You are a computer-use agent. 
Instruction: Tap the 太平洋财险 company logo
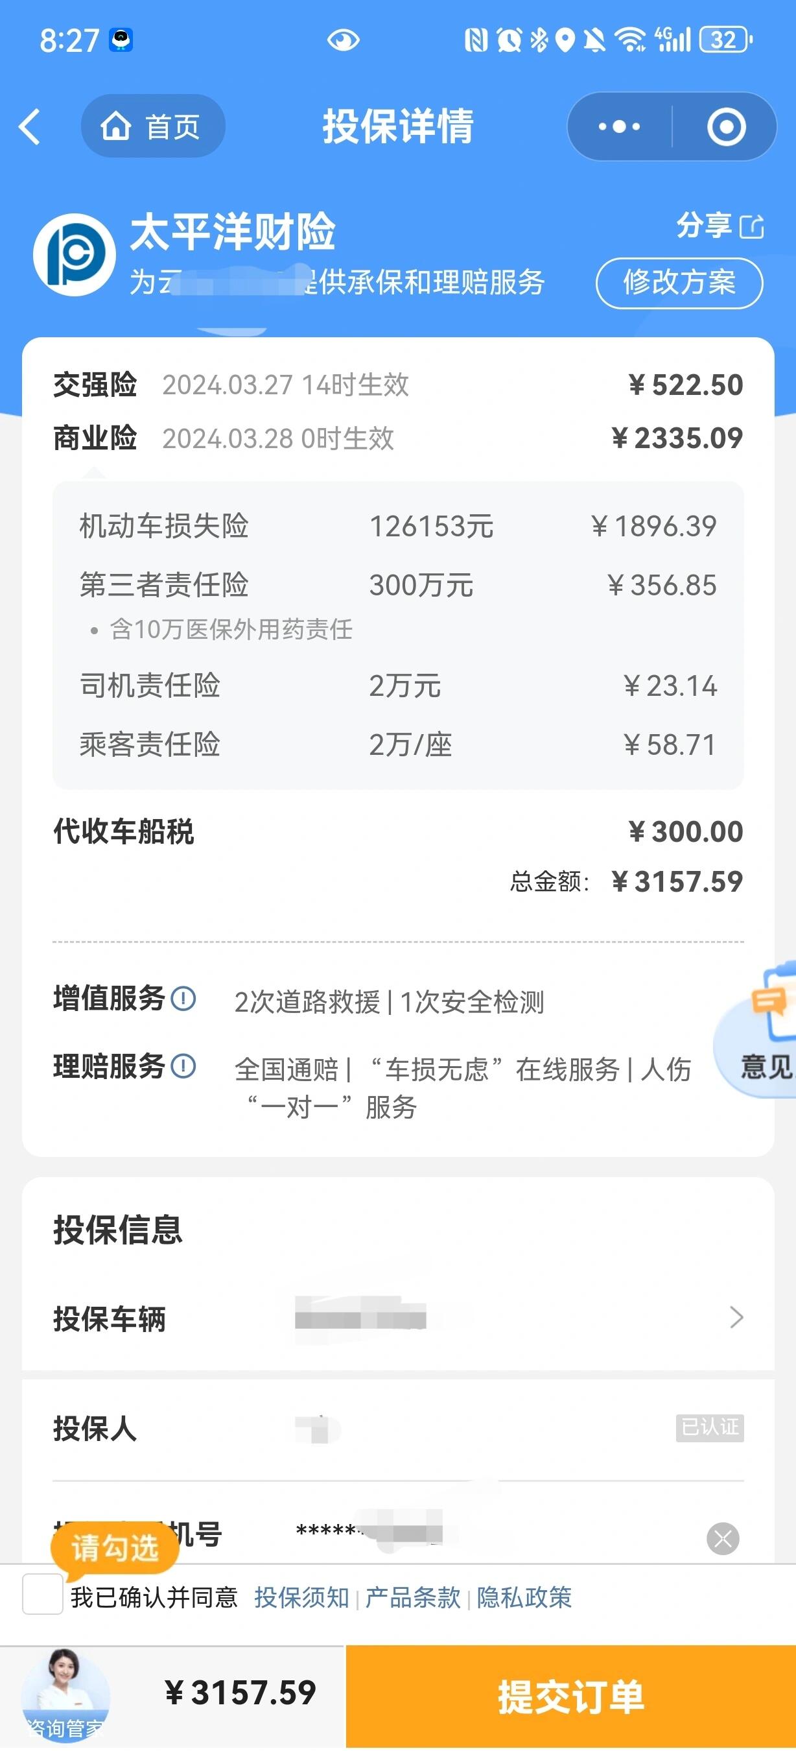click(75, 255)
